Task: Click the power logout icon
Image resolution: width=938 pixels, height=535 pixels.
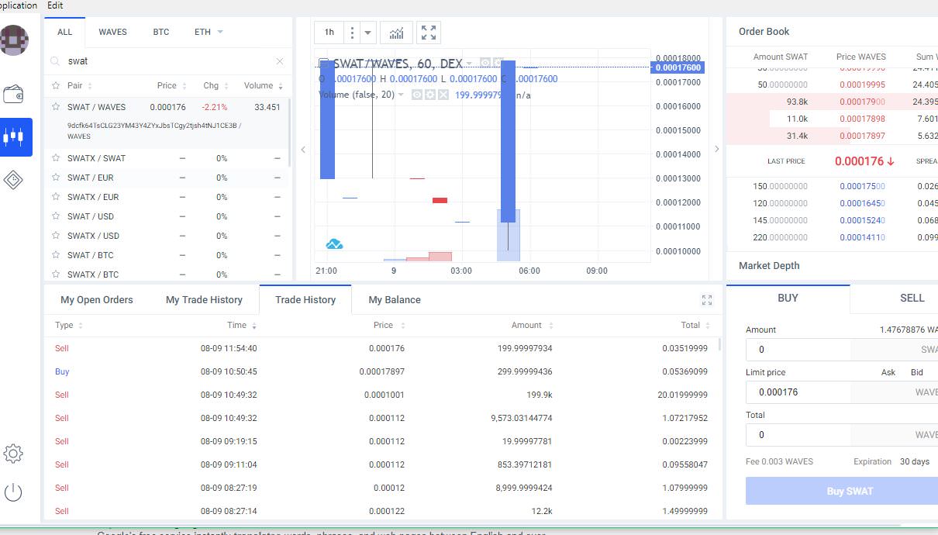Action: [13, 492]
